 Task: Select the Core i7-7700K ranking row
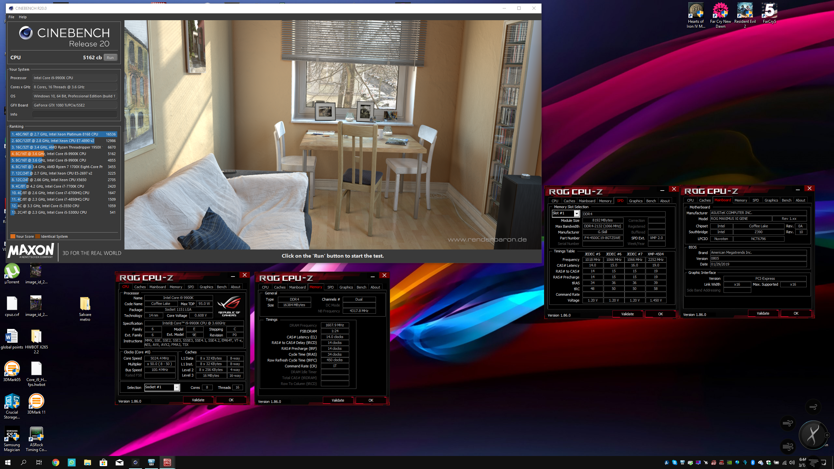pyautogui.click(x=64, y=186)
